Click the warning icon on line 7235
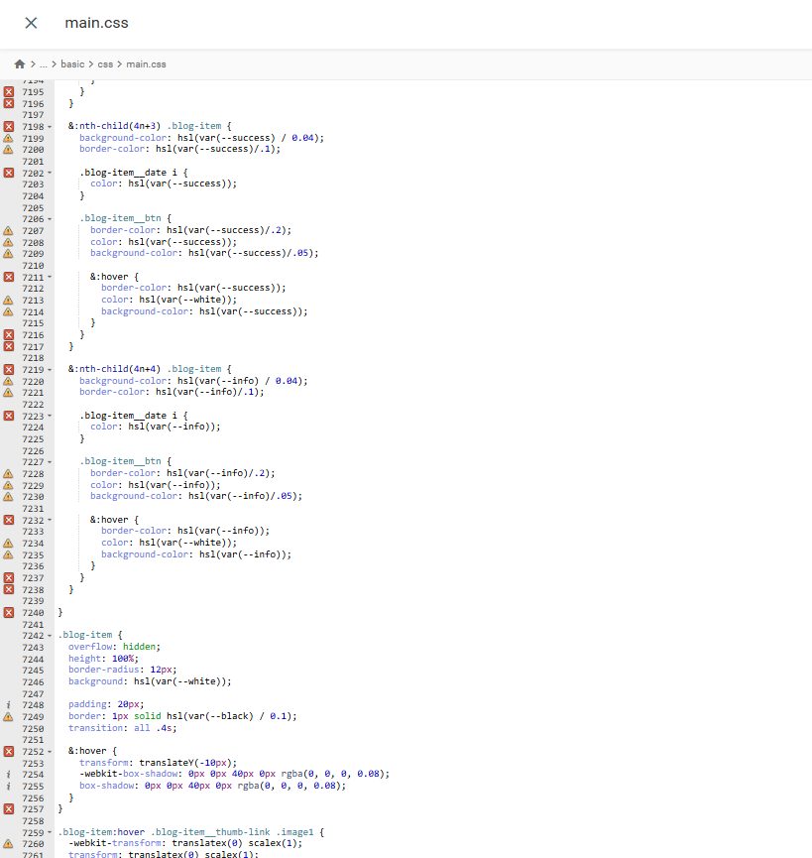812x858 pixels. (x=8, y=555)
